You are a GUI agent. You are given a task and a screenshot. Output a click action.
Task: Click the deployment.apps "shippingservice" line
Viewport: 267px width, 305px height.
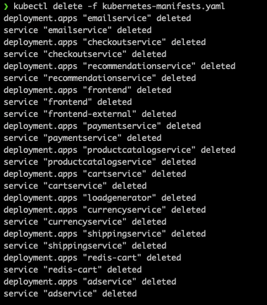(x=105, y=234)
